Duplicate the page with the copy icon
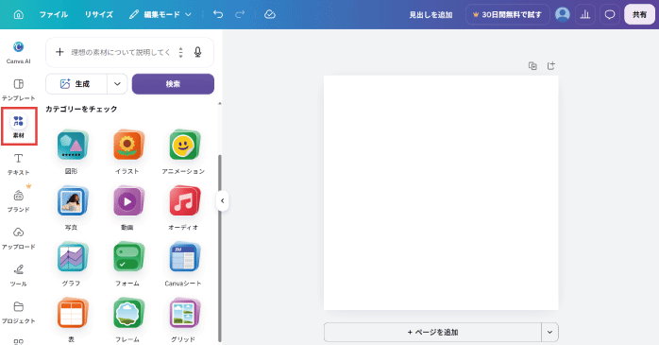 pyautogui.click(x=532, y=66)
